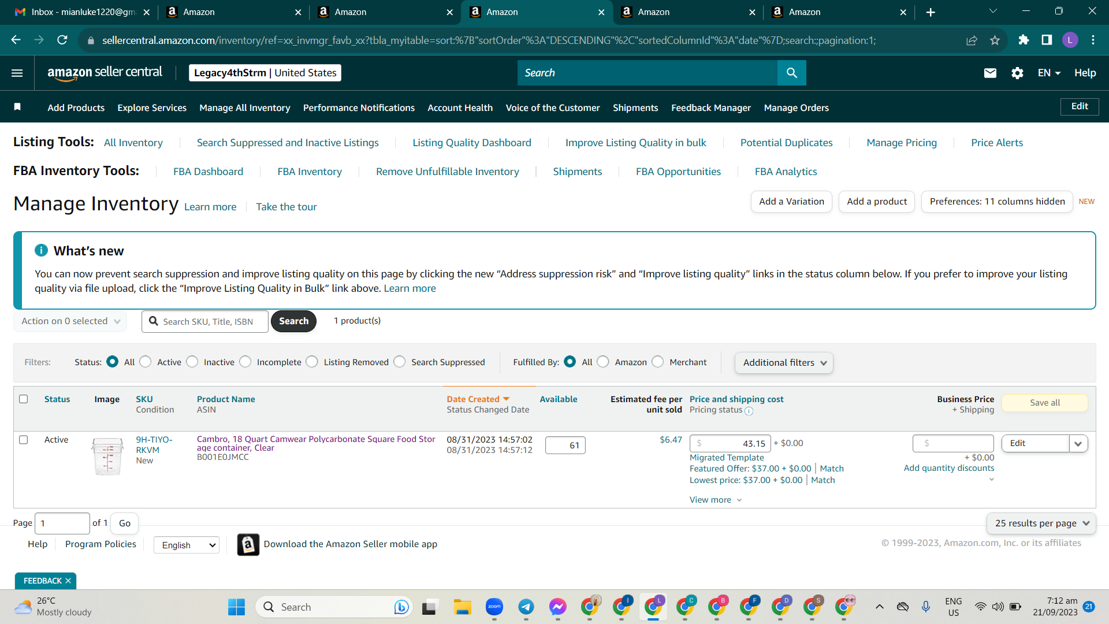Open the Seller Central hamburger menu
This screenshot has width=1109, height=624.
[17, 73]
